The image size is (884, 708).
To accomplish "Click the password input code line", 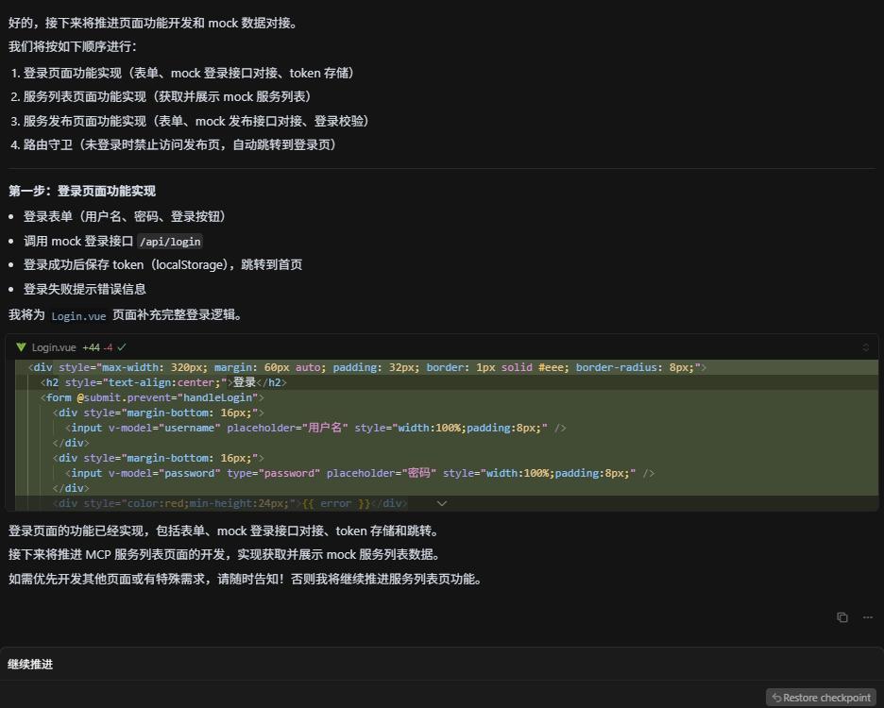I will click(359, 473).
